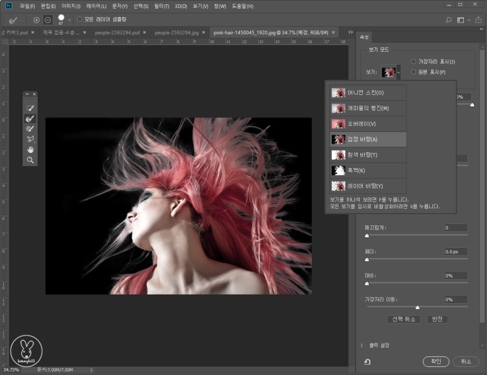Collapse the 보기 view mode dropdown
Screen dimensions: 487x375
pos(399,72)
